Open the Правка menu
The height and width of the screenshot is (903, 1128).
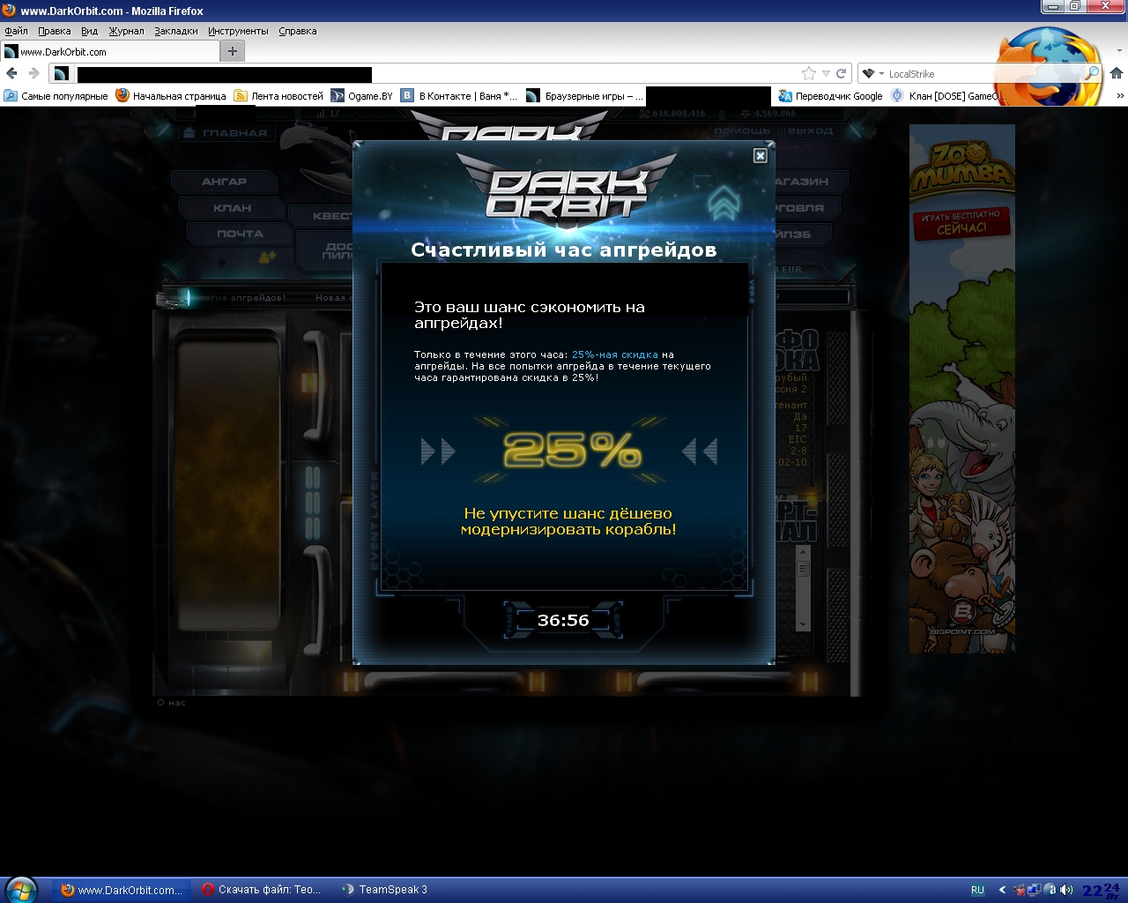[x=55, y=31]
